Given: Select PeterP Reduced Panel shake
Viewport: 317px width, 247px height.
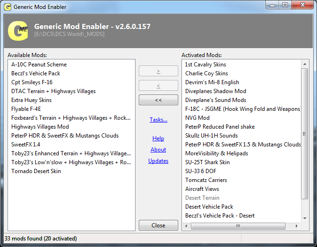Looking at the screenshot, I should pyautogui.click(x=220, y=127).
